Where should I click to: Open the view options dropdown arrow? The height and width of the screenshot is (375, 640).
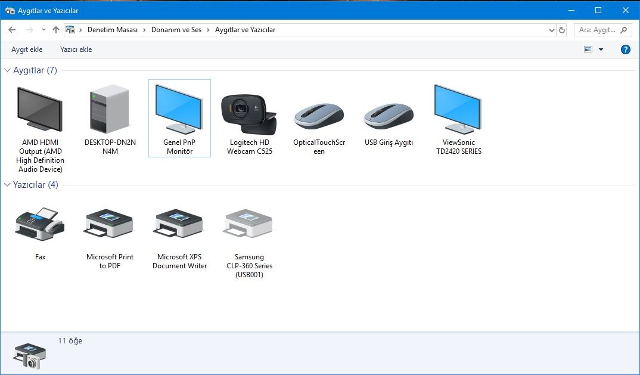(601, 49)
